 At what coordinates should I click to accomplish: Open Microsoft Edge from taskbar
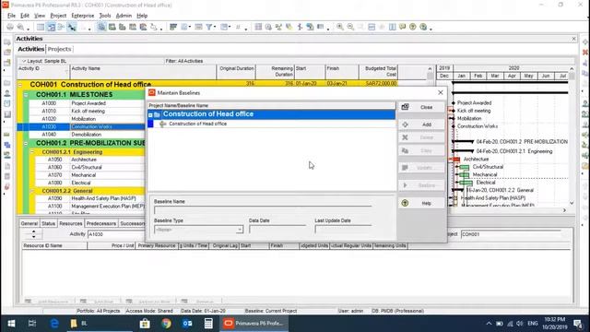pos(54,323)
